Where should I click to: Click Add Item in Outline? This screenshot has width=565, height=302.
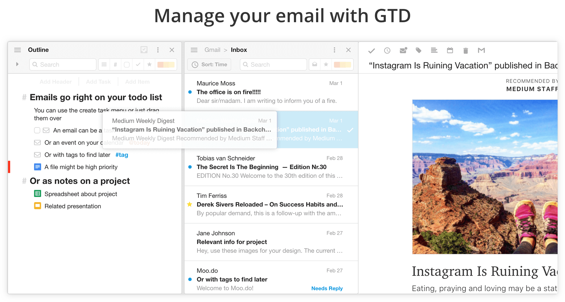[137, 82]
